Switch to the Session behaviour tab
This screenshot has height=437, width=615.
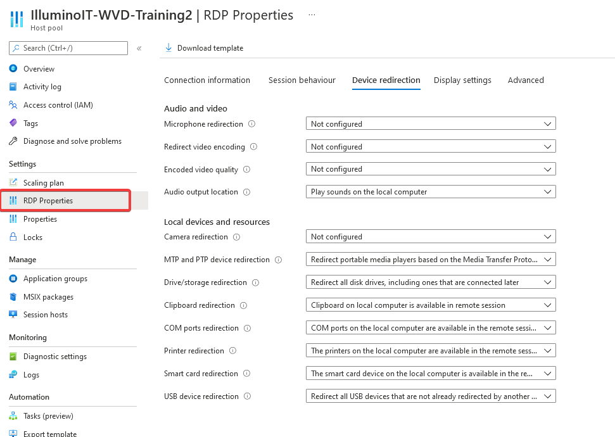[302, 80]
